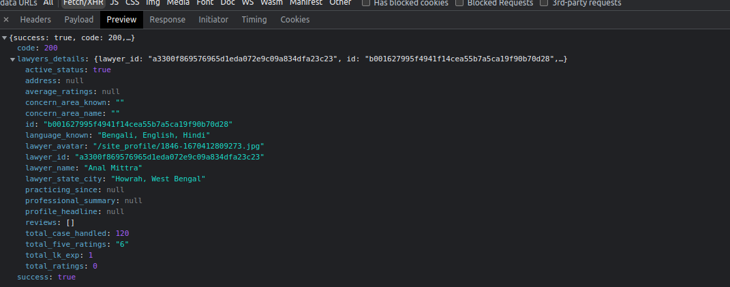Switch to the Payload tab
The width and height of the screenshot is (730, 287).
coord(79,20)
